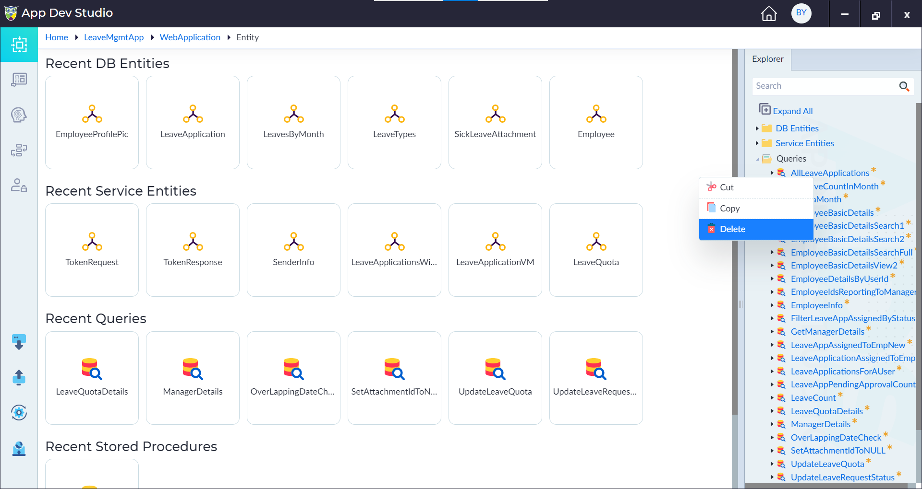Image resolution: width=922 pixels, height=489 pixels.
Task: Expand the LeaveCount query node
Action: 772,398
